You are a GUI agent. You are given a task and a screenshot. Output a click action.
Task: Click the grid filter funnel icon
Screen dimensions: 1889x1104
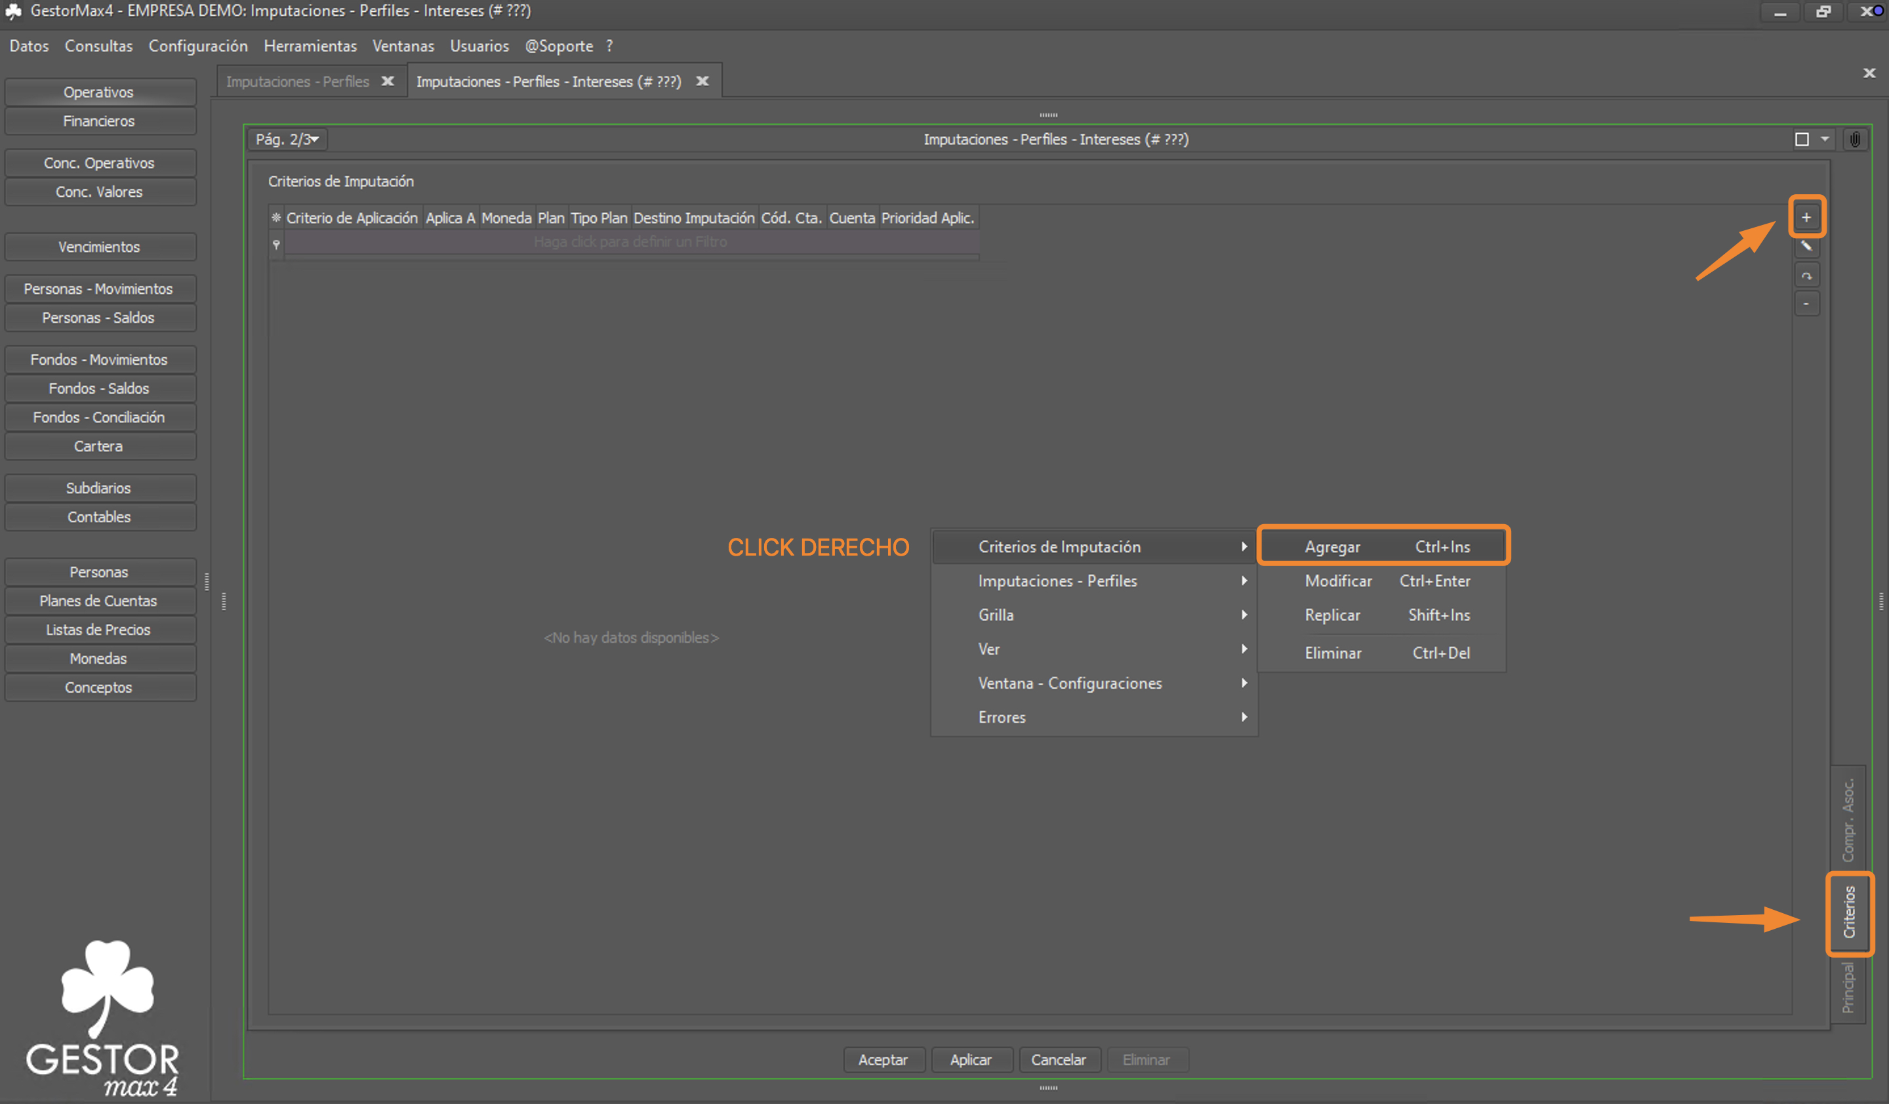tap(276, 243)
